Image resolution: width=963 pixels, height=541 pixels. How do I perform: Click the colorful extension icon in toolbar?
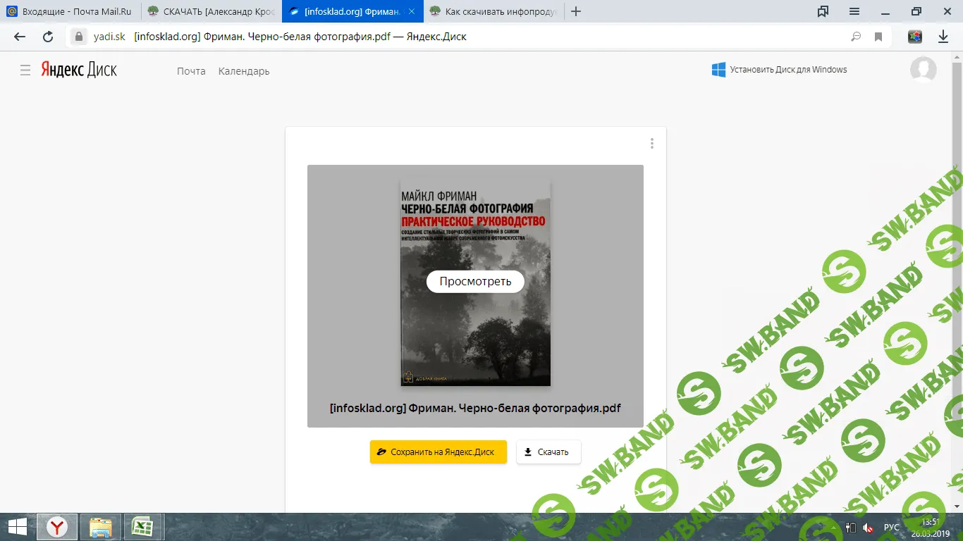coord(915,37)
